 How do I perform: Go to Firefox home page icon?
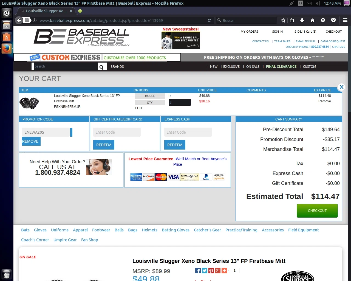(312, 20)
